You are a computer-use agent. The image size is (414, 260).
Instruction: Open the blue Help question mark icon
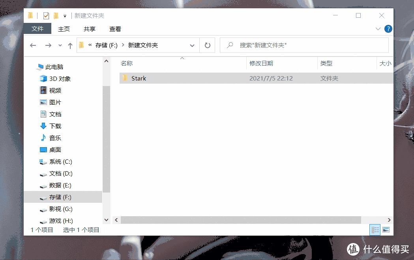pyautogui.click(x=388, y=28)
